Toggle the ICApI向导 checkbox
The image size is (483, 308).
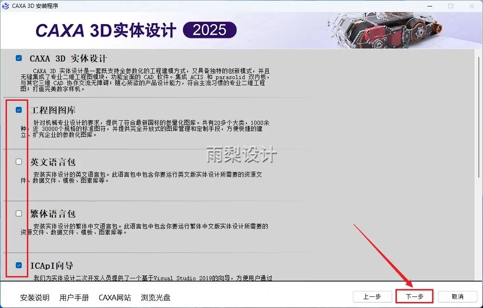point(19,265)
